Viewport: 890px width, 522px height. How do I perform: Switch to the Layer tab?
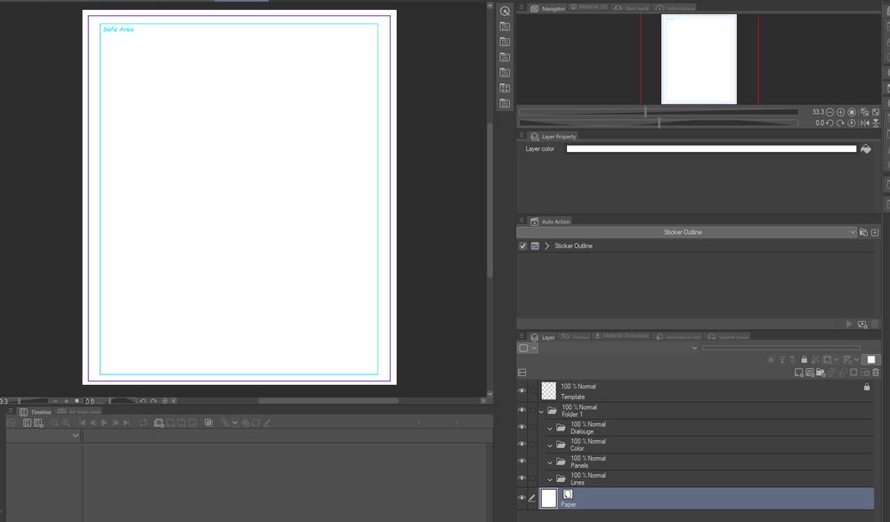click(x=543, y=338)
